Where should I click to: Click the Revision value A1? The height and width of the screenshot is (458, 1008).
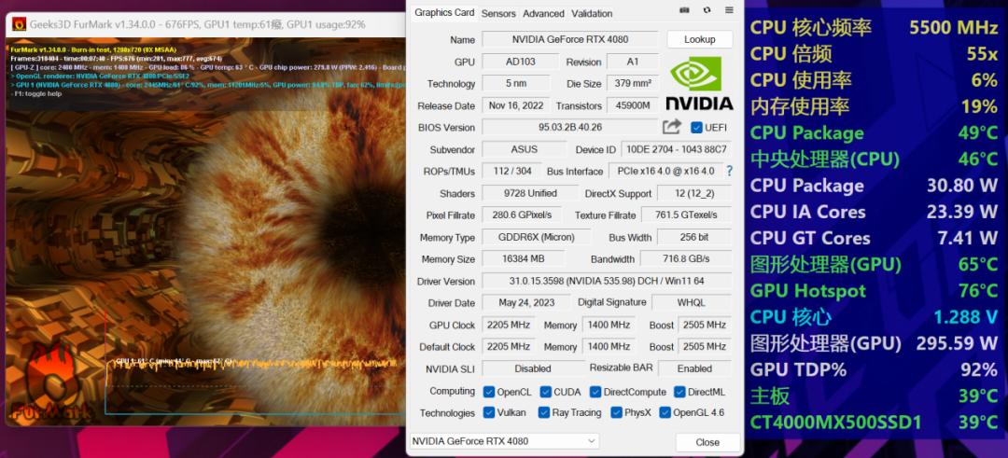tap(632, 62)
